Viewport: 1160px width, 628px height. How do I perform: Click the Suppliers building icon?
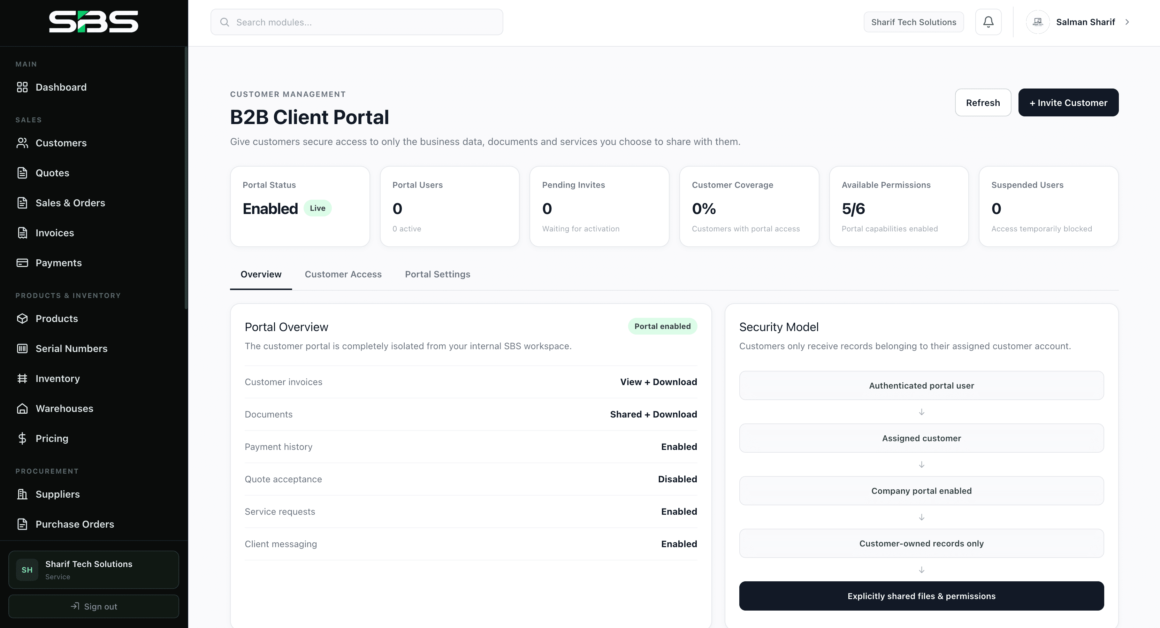pyautogui.click(x=22, y=494)
